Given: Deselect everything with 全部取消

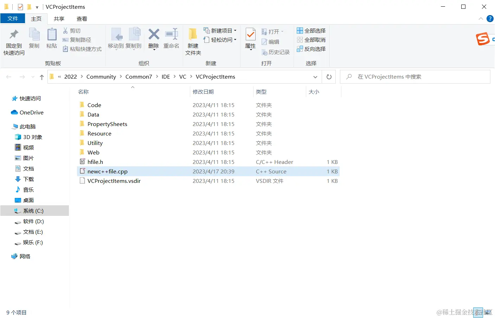Looking at the screenshot, I should point(311,40).
